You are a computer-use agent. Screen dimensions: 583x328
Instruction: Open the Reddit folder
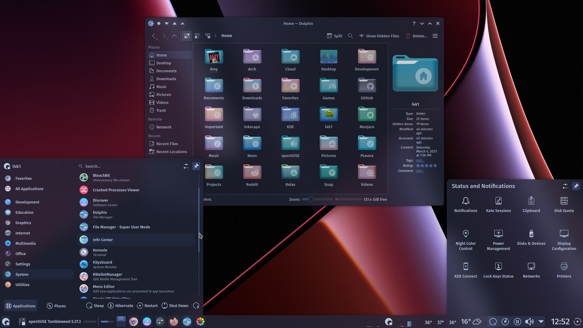252,175
